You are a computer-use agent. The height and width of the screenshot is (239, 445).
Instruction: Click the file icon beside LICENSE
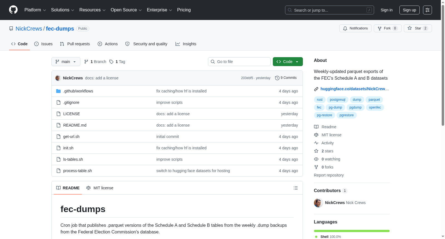58,114
